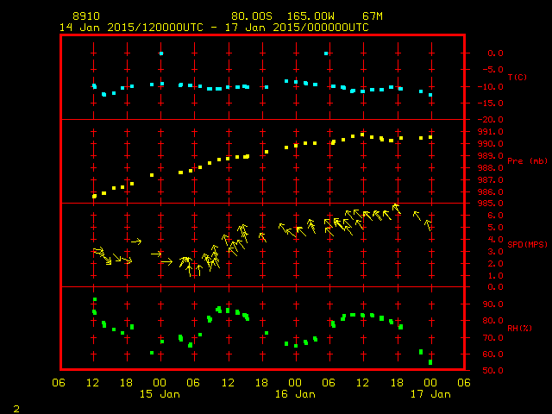Click the 16 Jan date label
The width and height of the screenshot is (552, 414).
click(295, 394)
